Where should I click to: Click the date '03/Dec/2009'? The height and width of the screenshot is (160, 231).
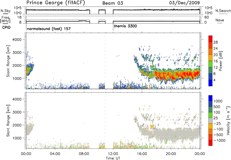pos(185,3)
